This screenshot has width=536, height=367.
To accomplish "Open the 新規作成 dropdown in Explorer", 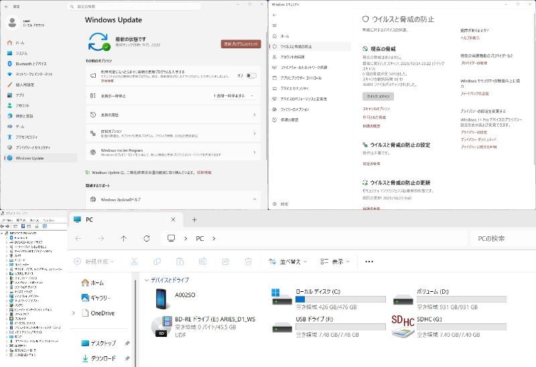I will (x=94, y=262).
